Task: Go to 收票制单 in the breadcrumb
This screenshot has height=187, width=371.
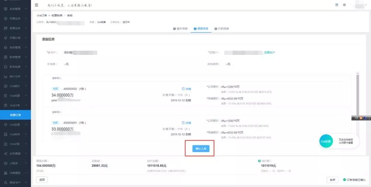Action: 57,15
